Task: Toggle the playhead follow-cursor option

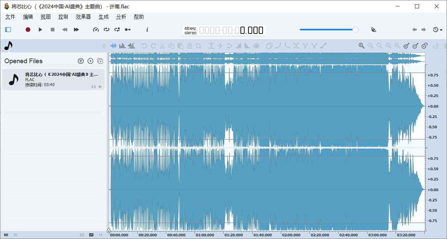Action: coord(128,30)
